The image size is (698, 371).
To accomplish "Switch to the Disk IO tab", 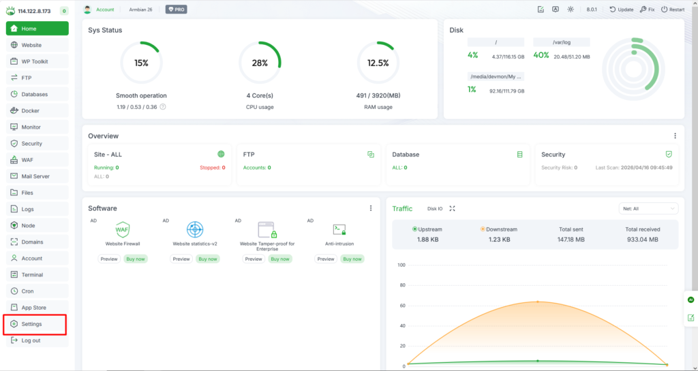I will 435,208.
